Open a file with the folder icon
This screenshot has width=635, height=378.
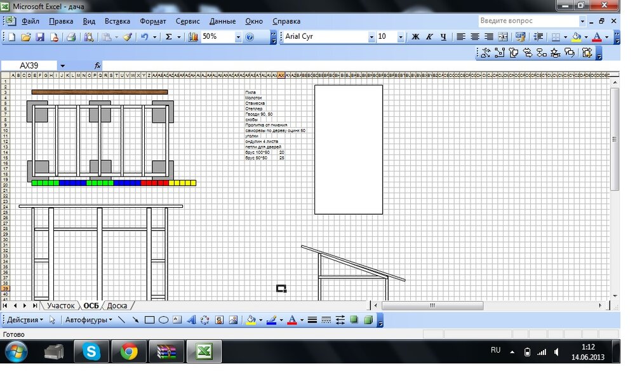(26, 37)
